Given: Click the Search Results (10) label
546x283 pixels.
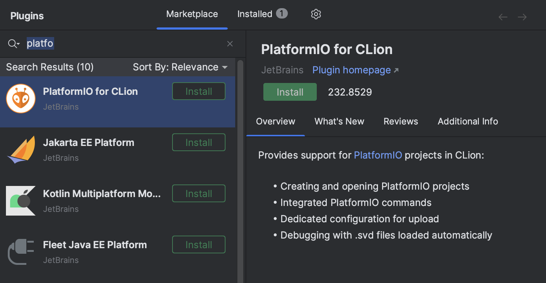Looking at the screenshot, I should tap(50, 67).
